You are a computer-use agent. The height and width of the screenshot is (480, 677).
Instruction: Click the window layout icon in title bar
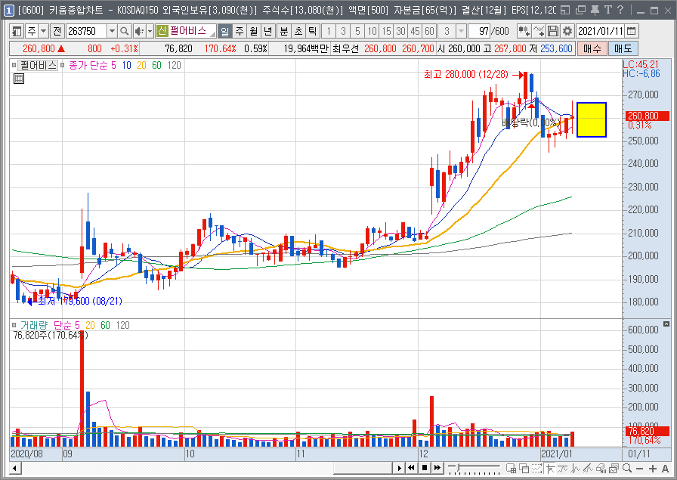565,10
